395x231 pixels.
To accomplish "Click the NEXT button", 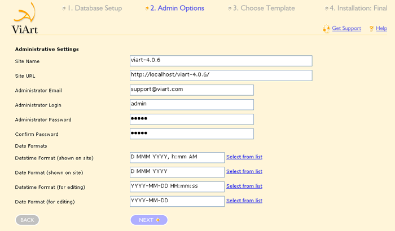I will click(x=149, y=220).
